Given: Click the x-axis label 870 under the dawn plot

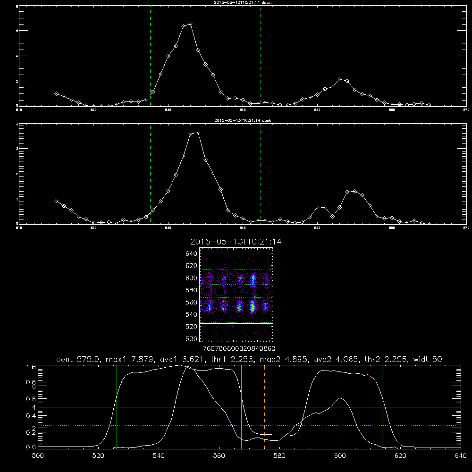Looking at the screenshot, I should pyautogui.click(x=466, y=110).
